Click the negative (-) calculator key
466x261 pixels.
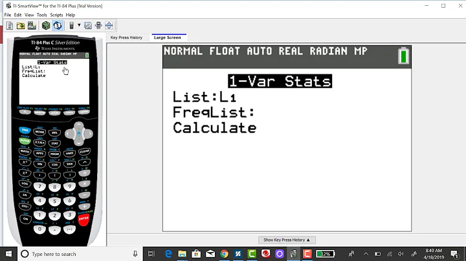69,229
